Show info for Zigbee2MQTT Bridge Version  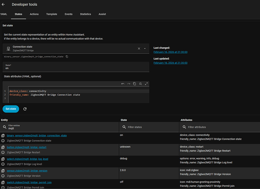3,176
